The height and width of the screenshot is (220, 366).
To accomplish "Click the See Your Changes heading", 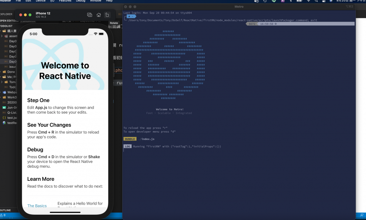I will pos(49,125).
